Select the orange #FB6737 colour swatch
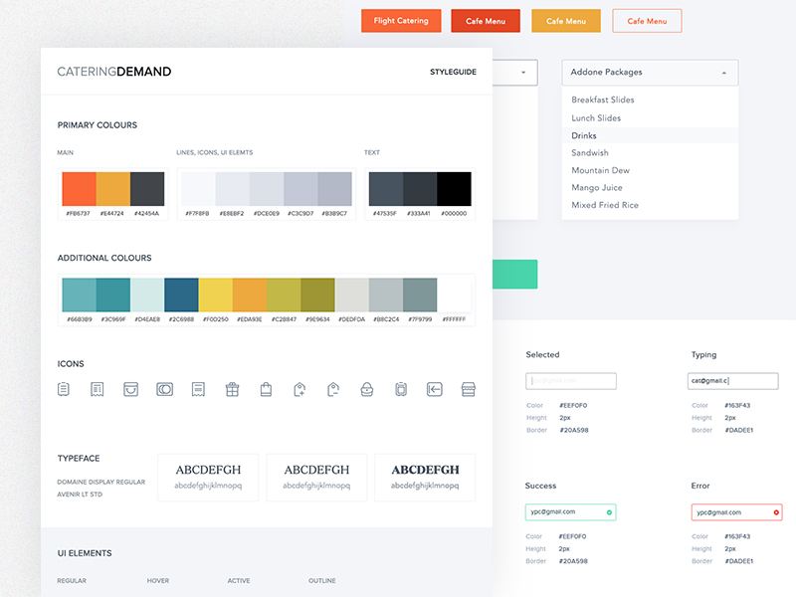This screenshot has width=796, height=597. pyautogui.click(x=79, y=189)
